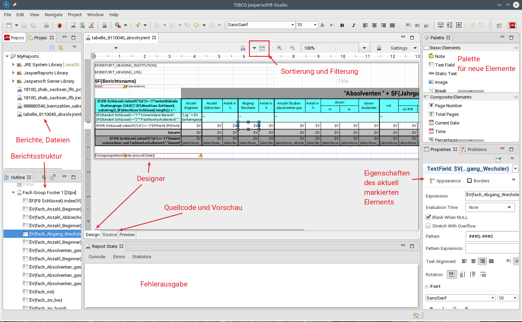
Task: Click the pin properties icon in Properties view
Action: 498,159
